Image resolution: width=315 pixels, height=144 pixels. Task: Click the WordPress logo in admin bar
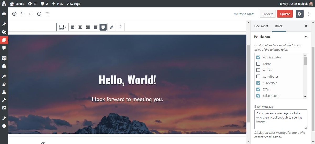(x=4, y=4)
